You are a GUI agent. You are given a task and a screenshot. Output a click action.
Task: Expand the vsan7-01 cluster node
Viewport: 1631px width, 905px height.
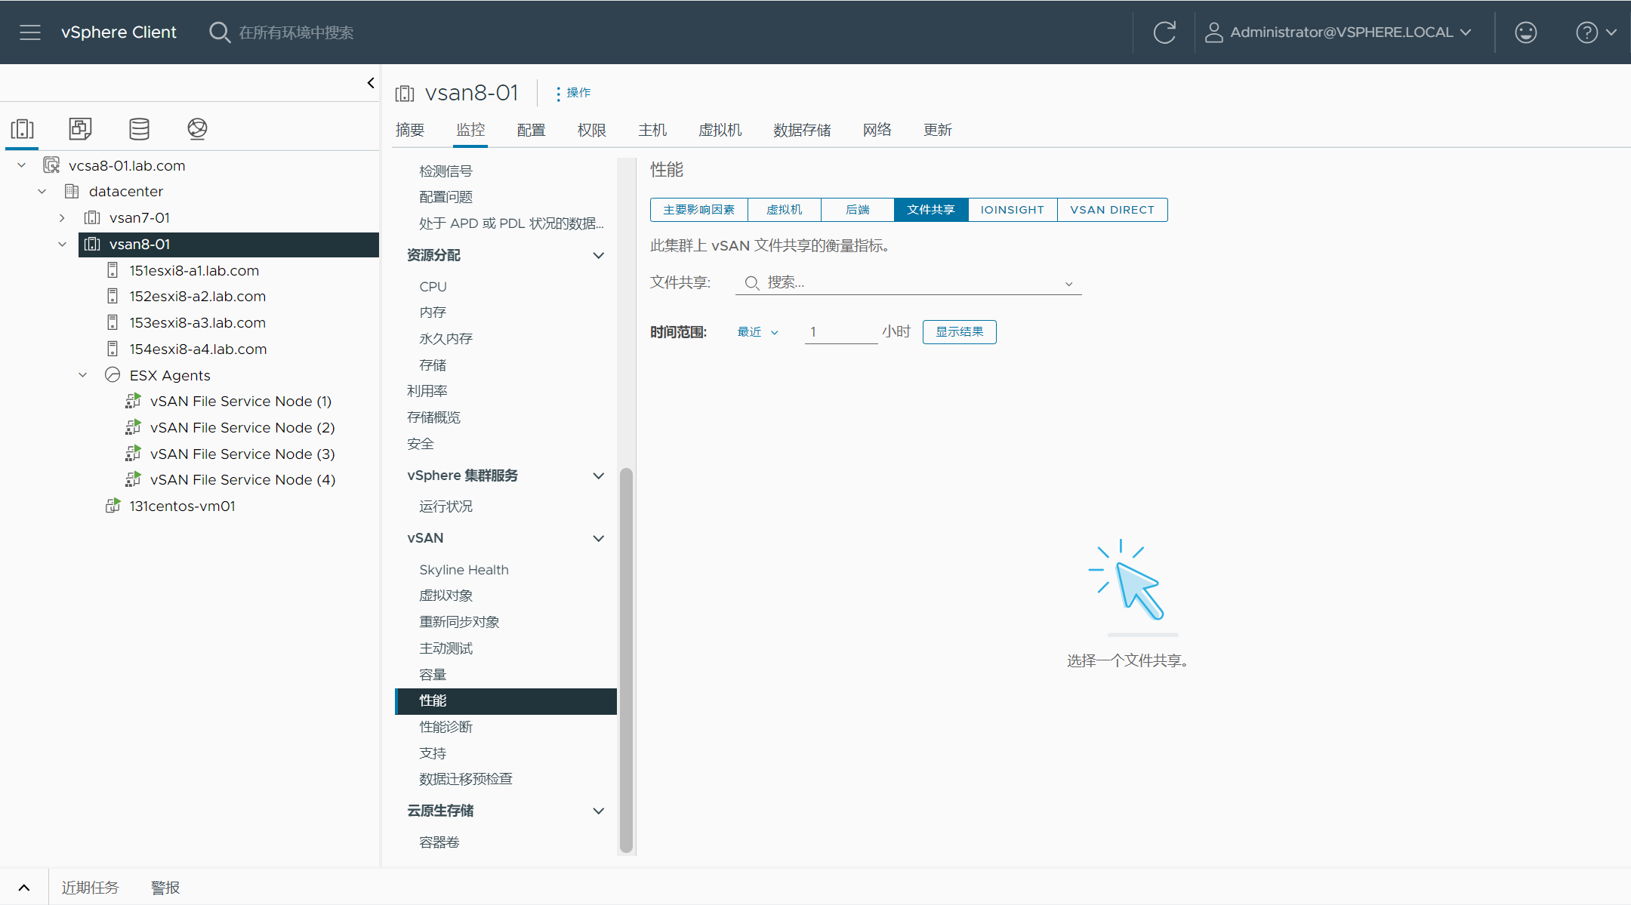pos(62,218)
